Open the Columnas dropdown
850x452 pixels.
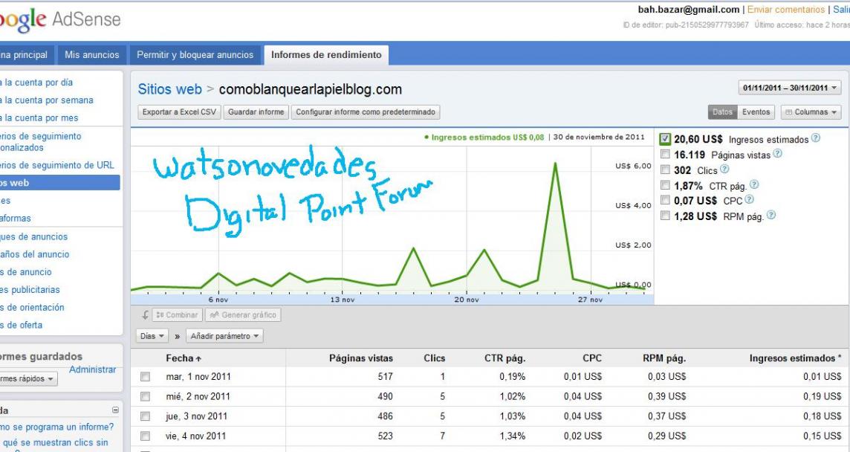[811, 112]
